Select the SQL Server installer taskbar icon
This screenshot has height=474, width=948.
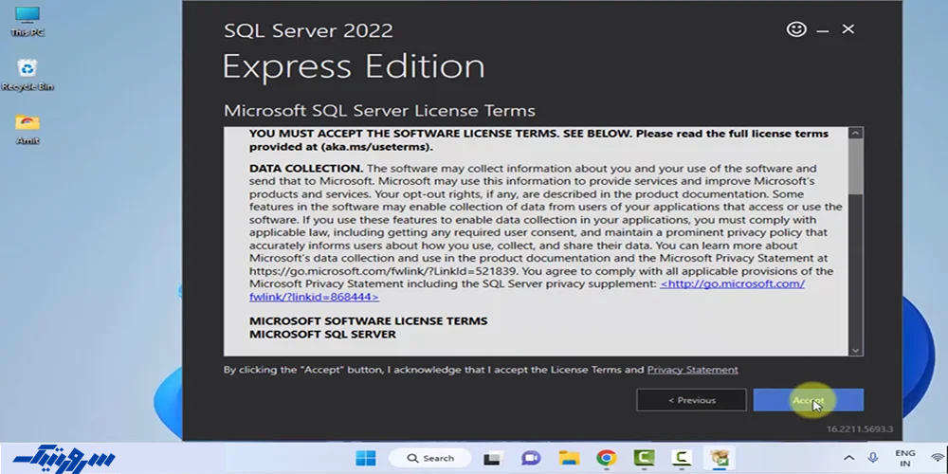click(720, 458)
